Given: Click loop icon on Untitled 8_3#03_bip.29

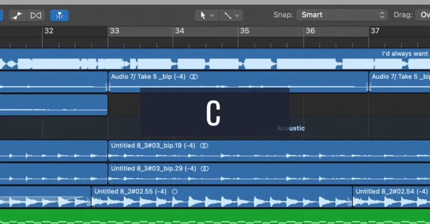Looking at the screenshot, I should point(204,169).
